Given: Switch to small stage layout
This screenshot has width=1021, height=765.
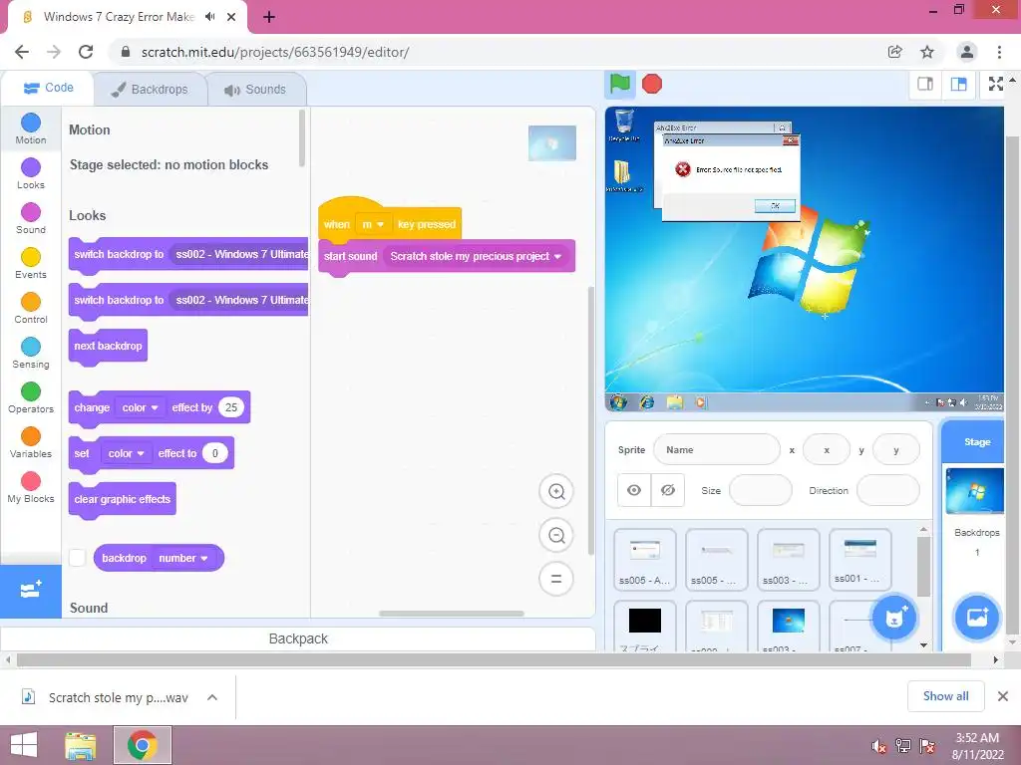Looking at the screenshot, I should click(925, 84).
